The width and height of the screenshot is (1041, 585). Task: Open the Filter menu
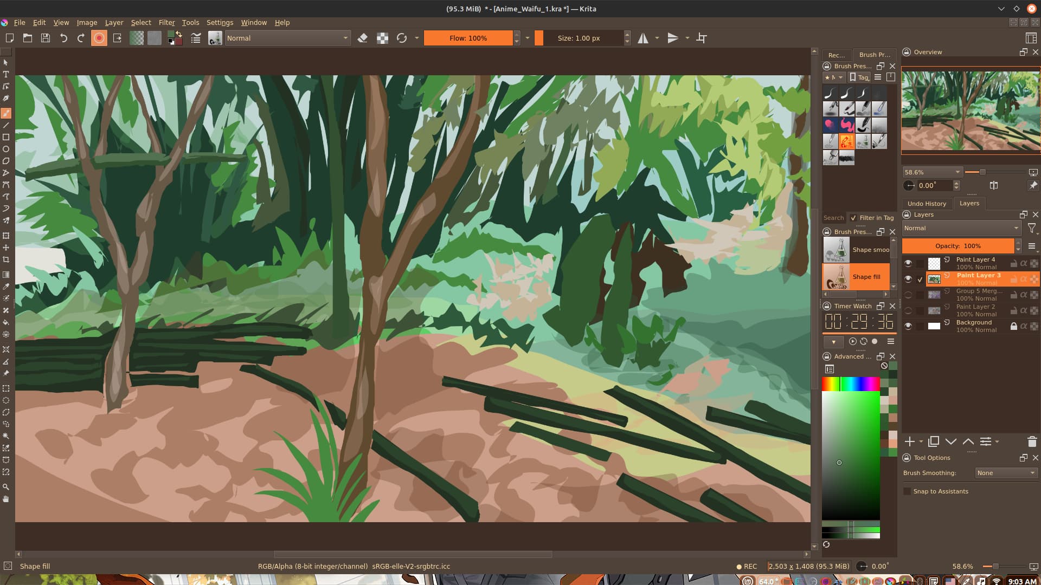pos(166,22)
